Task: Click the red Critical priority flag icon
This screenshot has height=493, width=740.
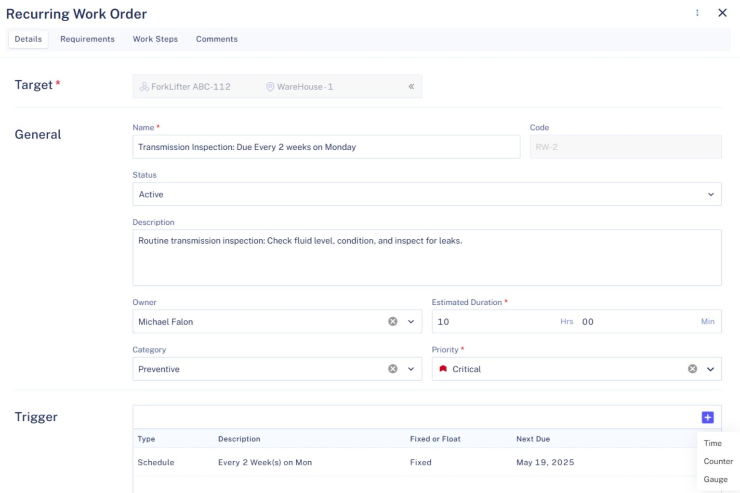Action: 443,369
